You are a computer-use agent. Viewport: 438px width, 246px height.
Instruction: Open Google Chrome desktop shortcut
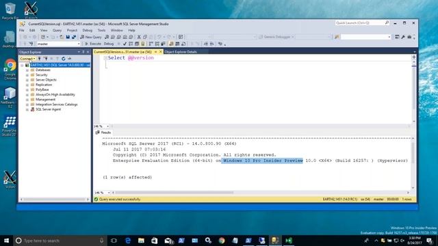point(10,70)
